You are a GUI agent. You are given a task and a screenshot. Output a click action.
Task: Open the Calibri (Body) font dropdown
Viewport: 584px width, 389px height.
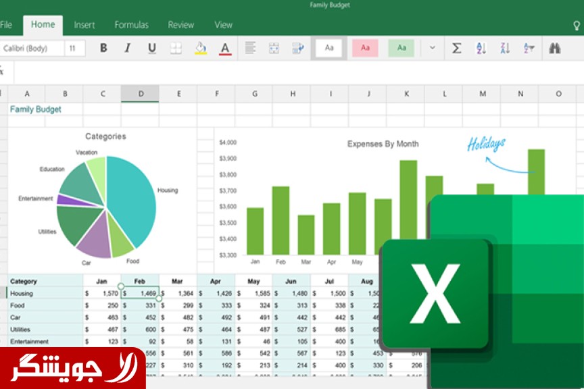[32, 48]
